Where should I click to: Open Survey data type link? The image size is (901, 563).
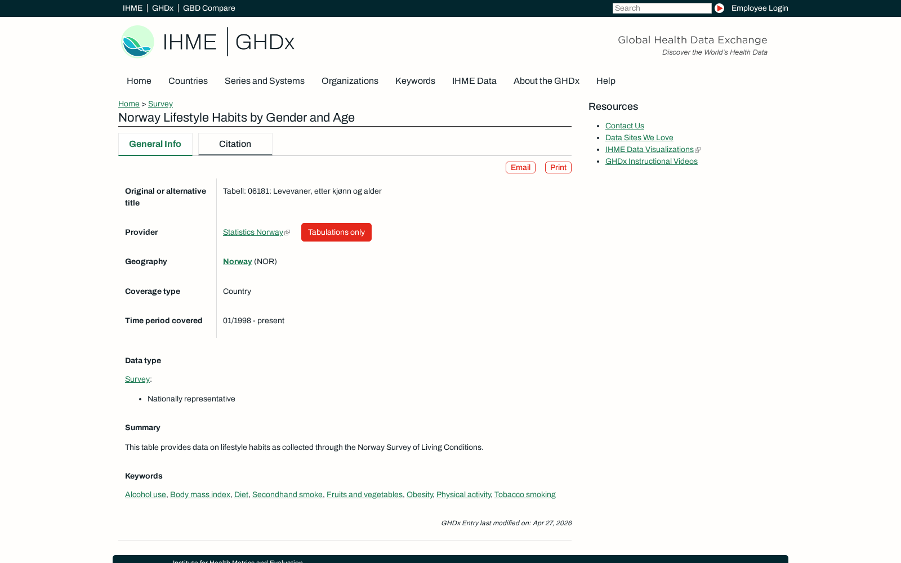point(137,379)
